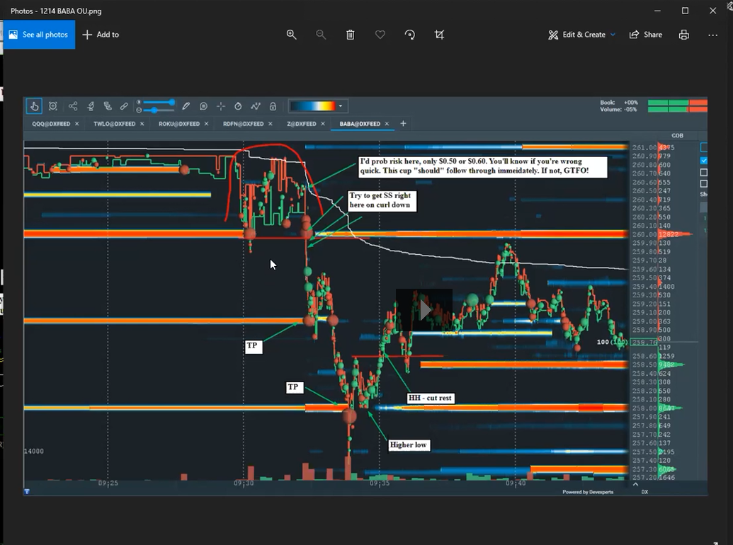This screenshot has width=733, height=545.
Task: Click the 260.00 price level with 12822
Action: pos(661,234)
